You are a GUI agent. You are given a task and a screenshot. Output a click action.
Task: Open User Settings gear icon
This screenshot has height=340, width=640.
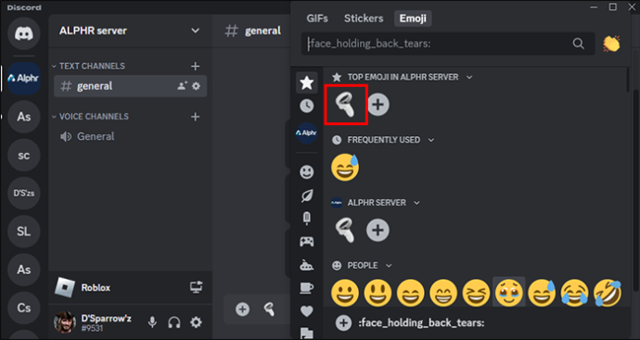197,322
